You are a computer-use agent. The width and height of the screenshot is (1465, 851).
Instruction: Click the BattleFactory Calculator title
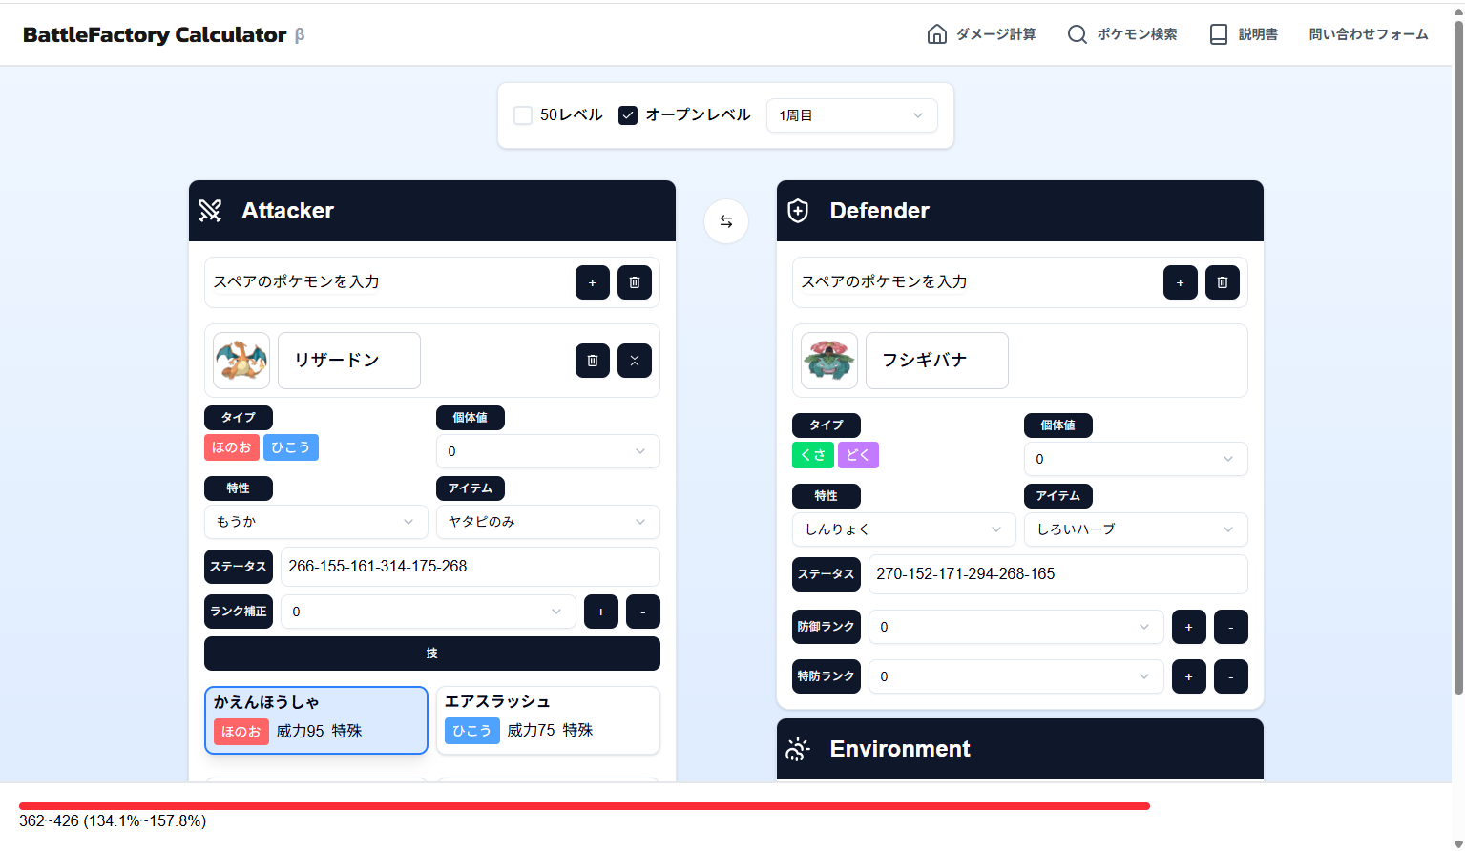tap(155, 34)
